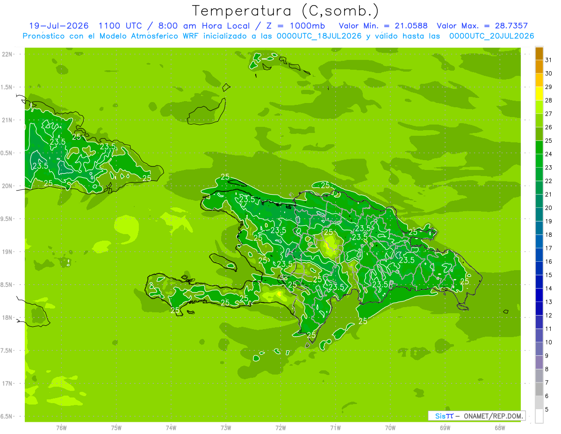Click the purple legend swatch between 8 and 9

539,362
